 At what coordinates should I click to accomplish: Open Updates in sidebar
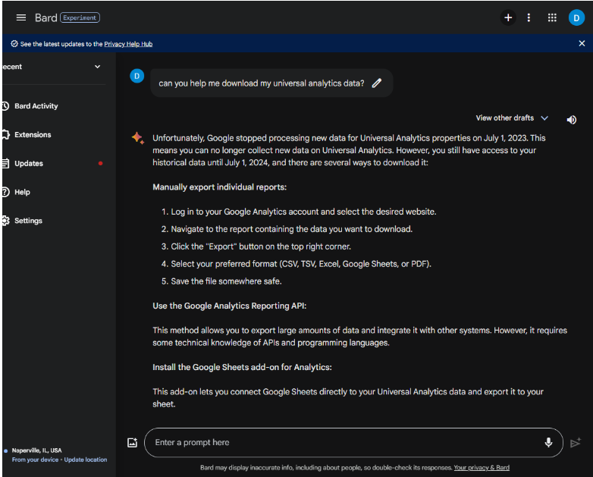[x=29, y=163]
